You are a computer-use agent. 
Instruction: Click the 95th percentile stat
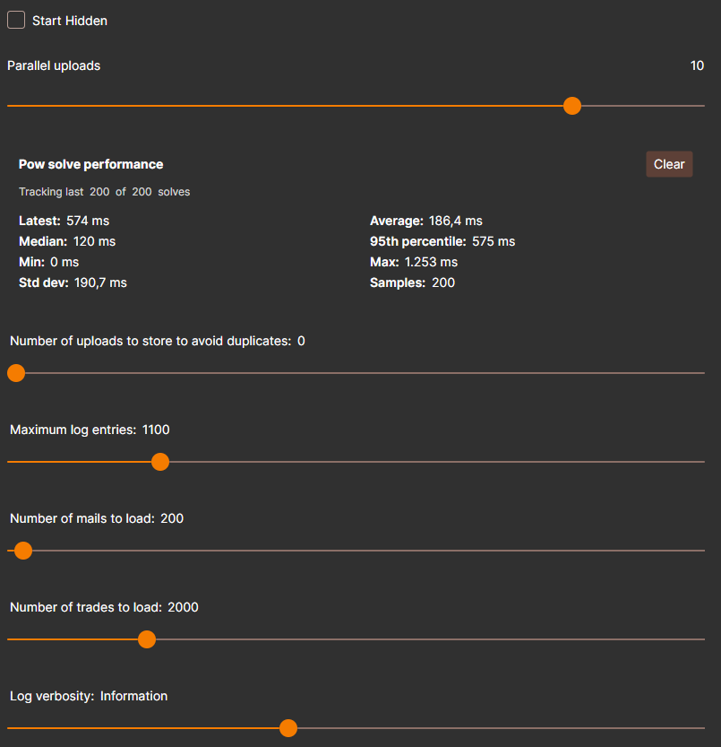click(x=442, y=241)
